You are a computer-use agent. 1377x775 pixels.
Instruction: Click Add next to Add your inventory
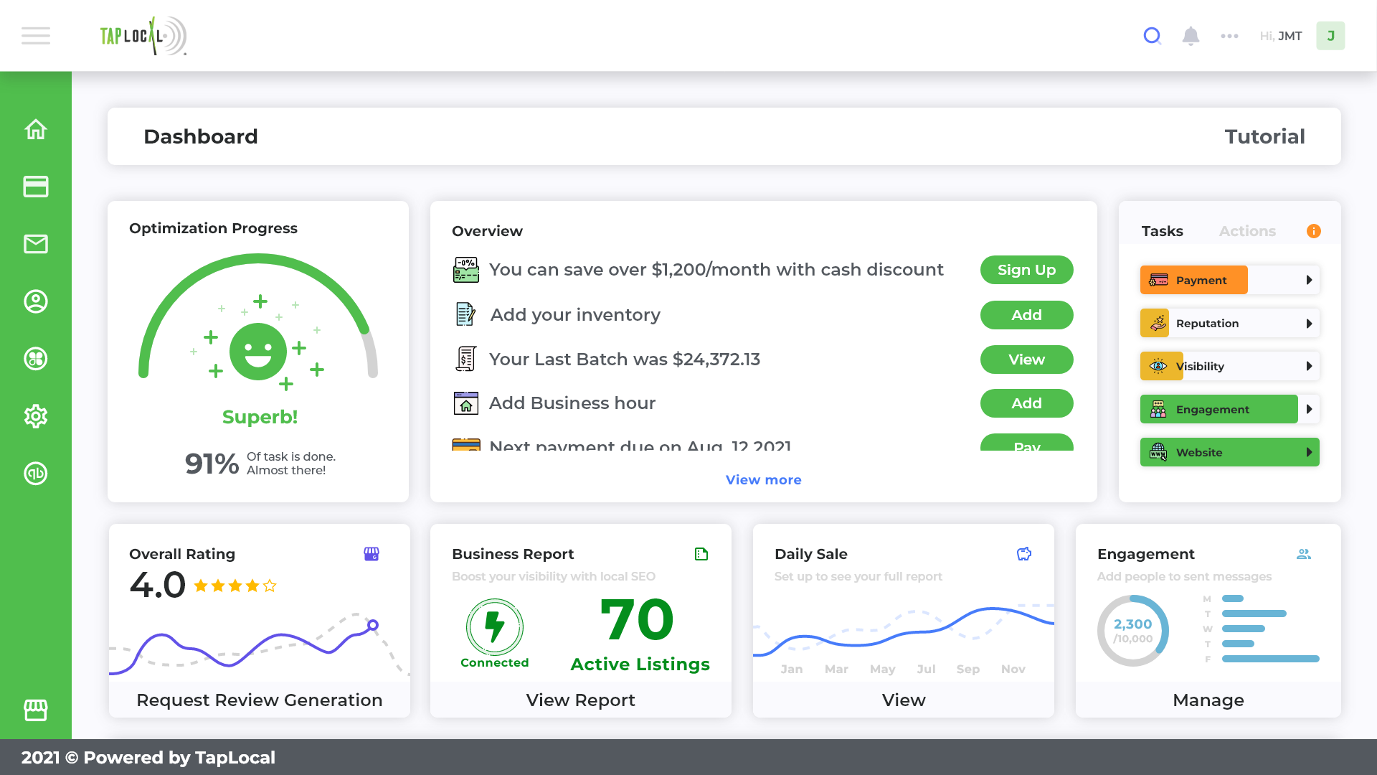1026,315
